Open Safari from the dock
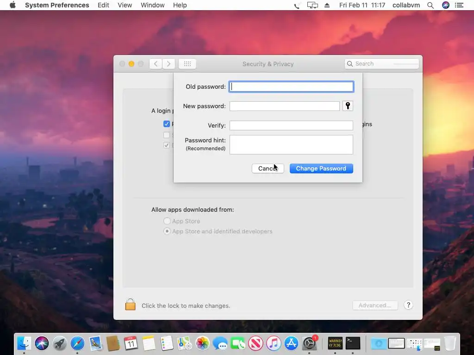 tap(77, 343)
